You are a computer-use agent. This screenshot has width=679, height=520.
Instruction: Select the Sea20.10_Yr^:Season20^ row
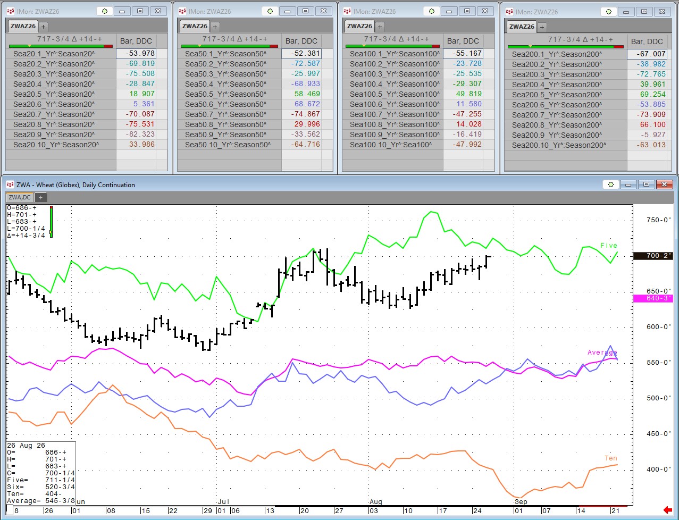tap(61, 145)
